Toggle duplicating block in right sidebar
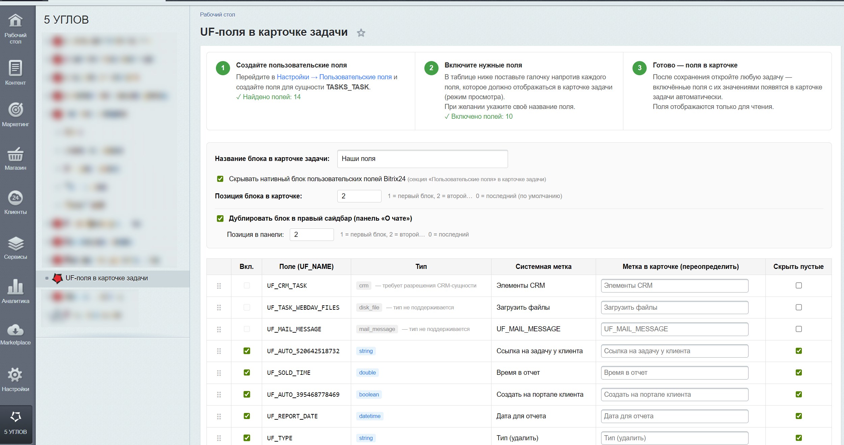Screen dimensions: 844x445 [x=220, y=219]
